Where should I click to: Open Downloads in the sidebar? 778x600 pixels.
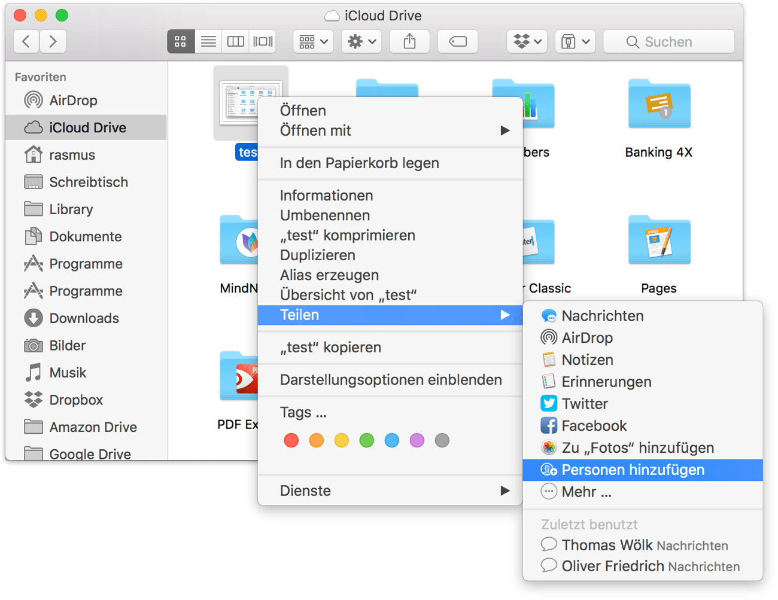pos(86,318)
